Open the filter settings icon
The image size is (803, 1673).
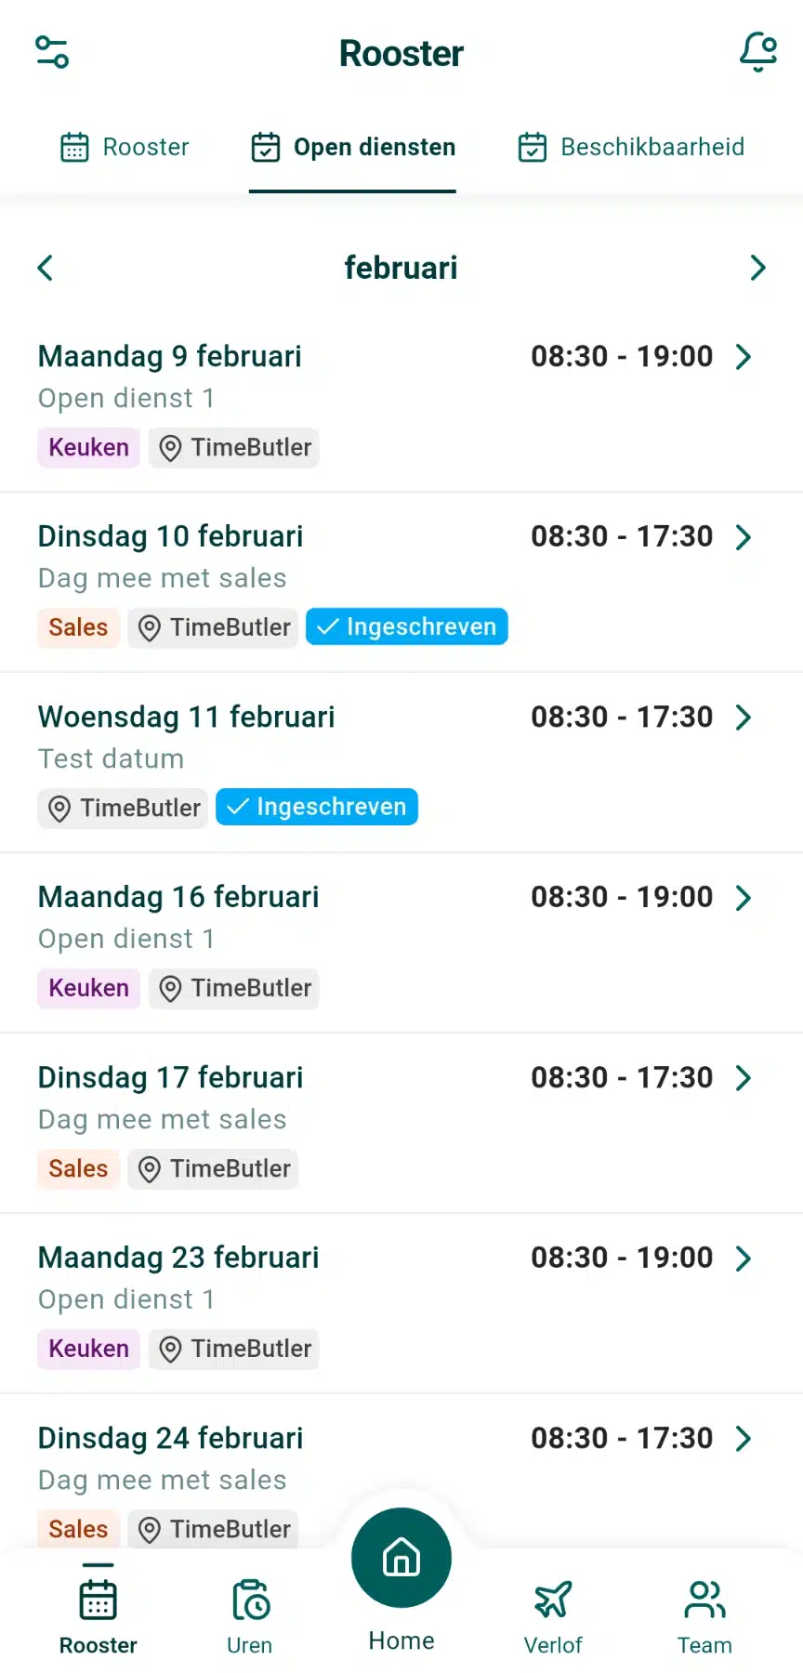click(52, 52)
